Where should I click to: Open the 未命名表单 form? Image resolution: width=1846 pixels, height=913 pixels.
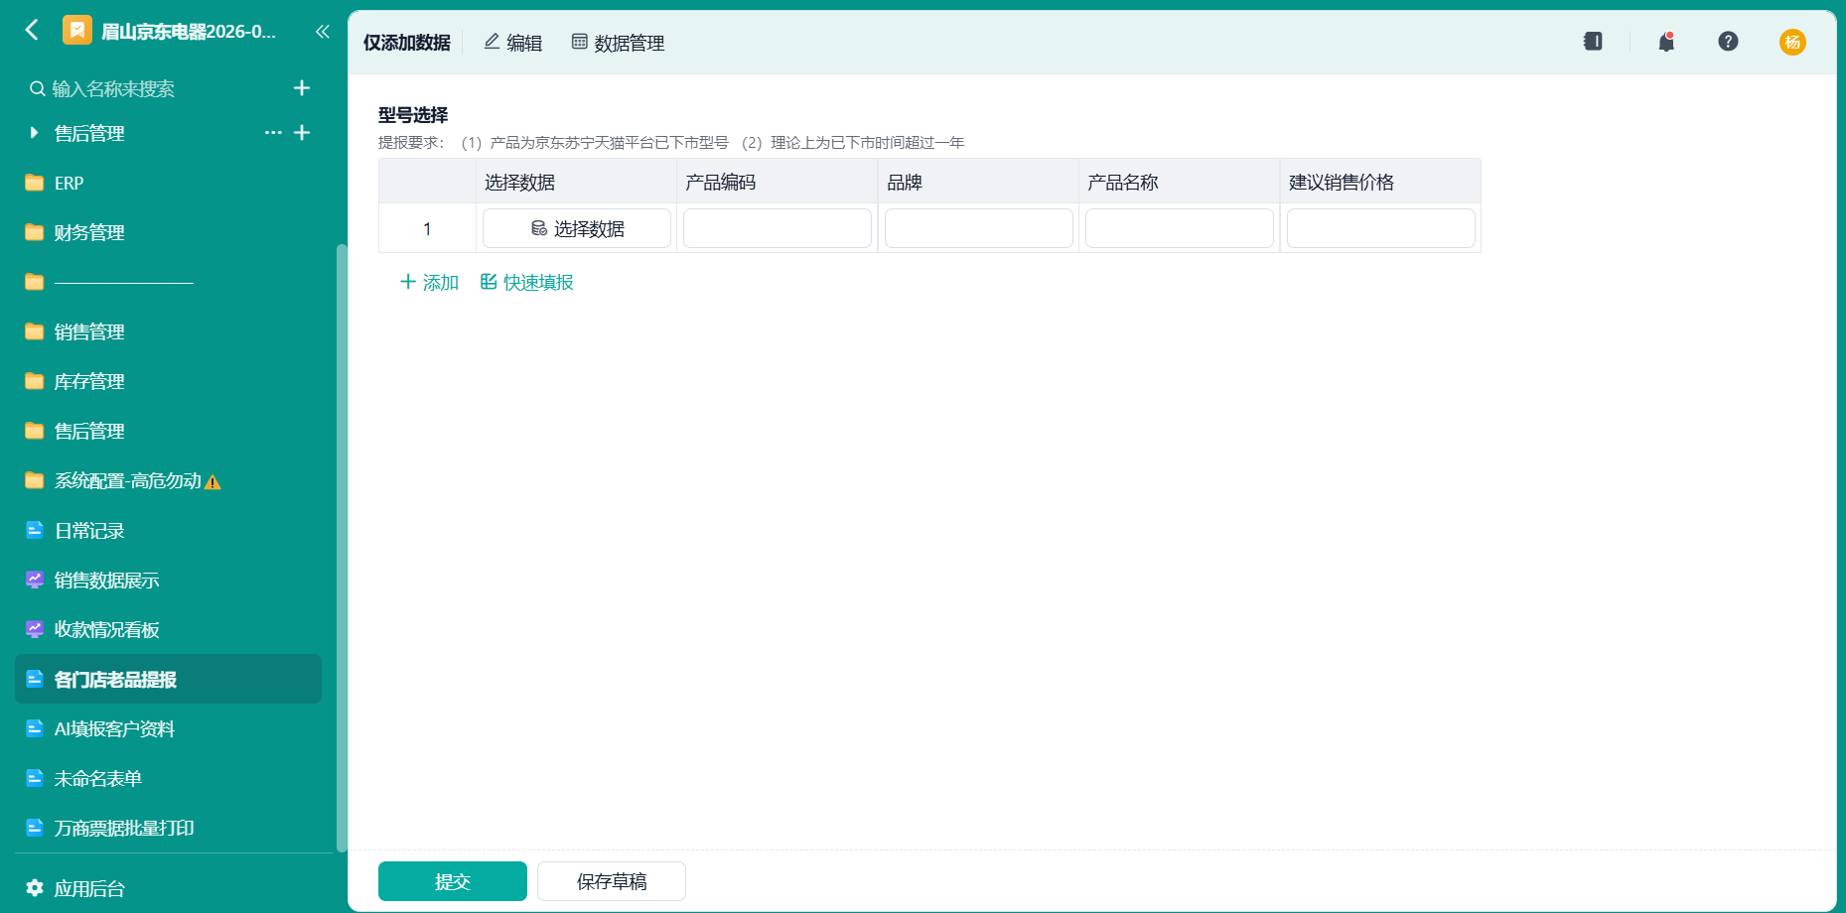click(x=168, y=778)
